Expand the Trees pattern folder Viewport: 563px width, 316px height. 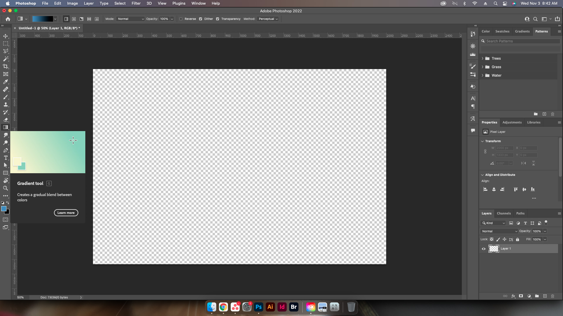[x=483, y=59]
